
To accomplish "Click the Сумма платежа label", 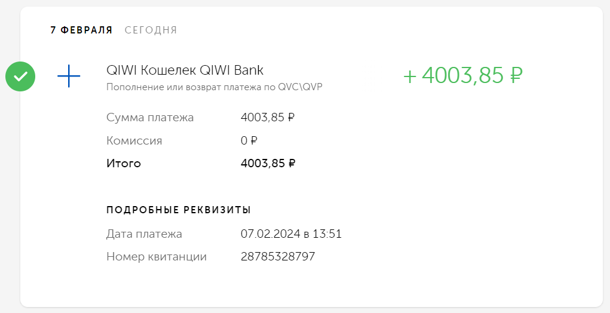I will (x=150, y=118).
